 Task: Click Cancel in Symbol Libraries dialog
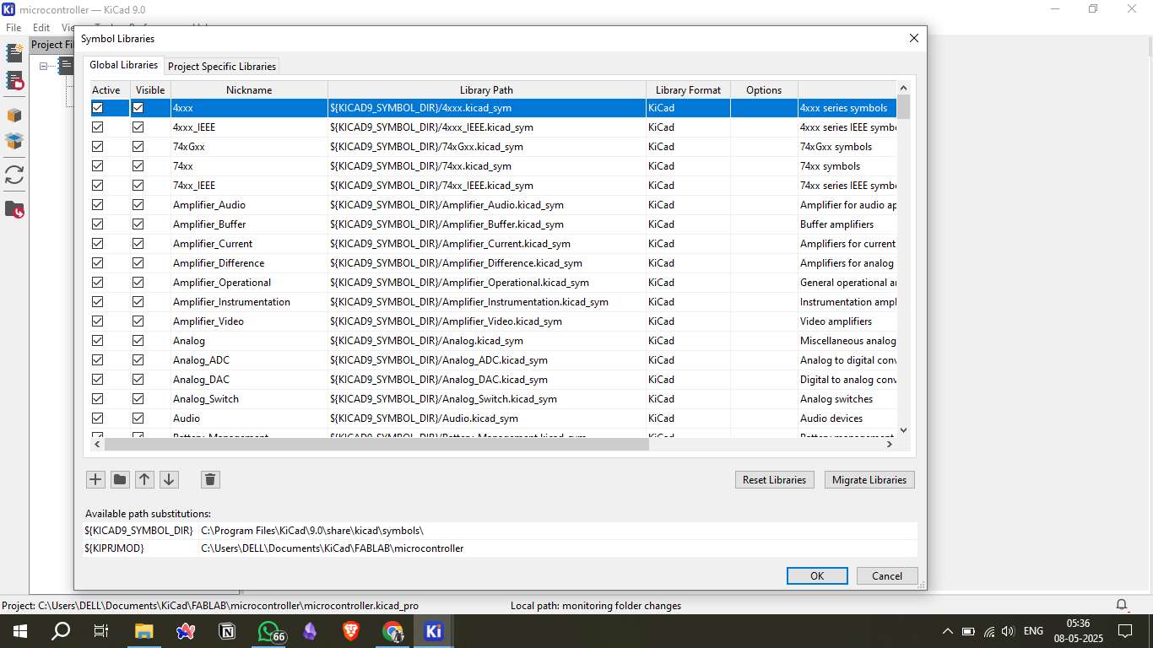[x=887, y=575]
